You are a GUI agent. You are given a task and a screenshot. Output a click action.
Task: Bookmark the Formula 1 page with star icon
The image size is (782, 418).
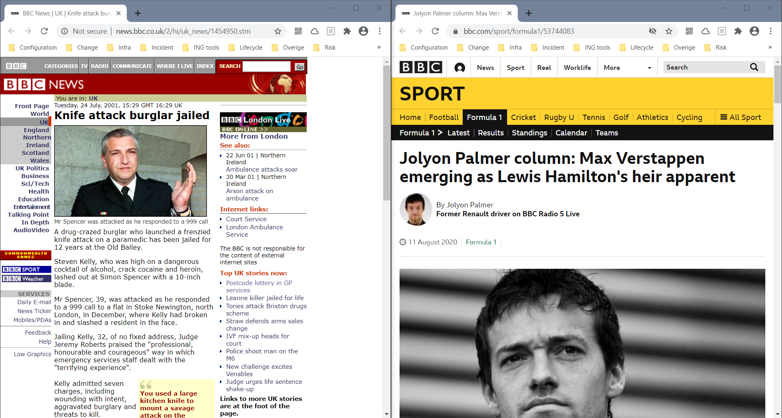pyautogui.click(x=669, y=31)
